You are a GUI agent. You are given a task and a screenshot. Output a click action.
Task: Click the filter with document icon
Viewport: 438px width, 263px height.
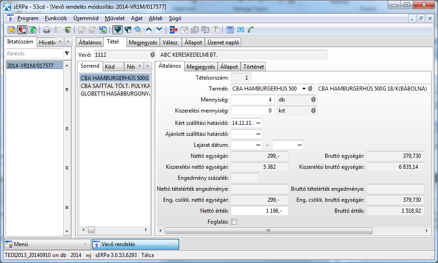tap(128, 30)
